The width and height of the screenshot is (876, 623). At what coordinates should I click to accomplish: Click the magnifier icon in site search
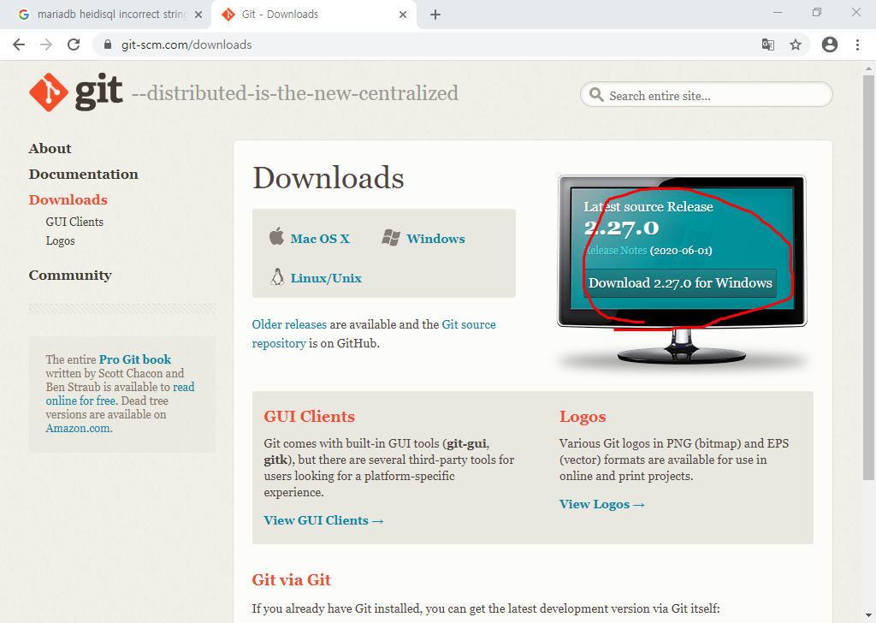596,94
